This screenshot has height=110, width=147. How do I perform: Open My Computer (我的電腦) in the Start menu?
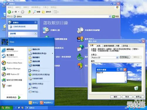34,65
